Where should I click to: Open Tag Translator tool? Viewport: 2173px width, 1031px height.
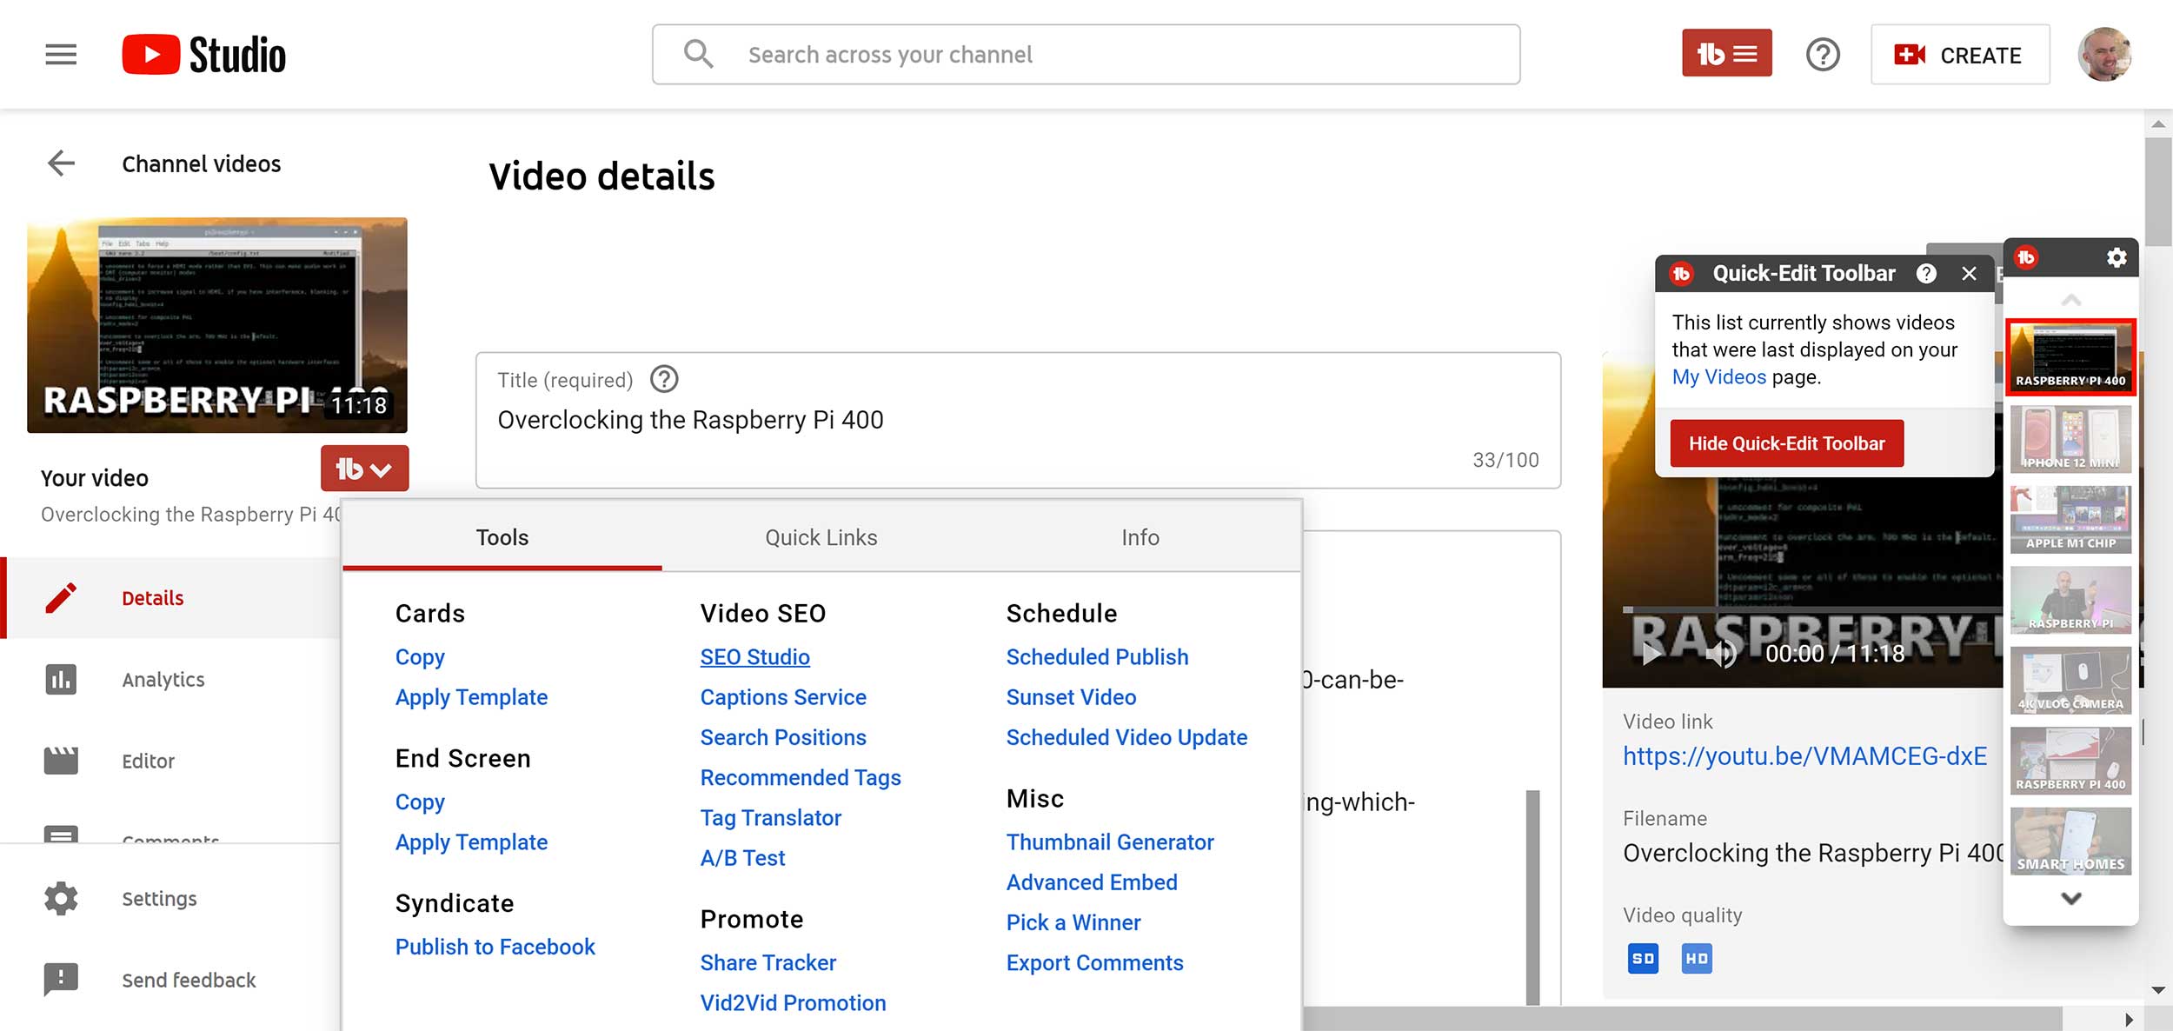click(771, 817)
